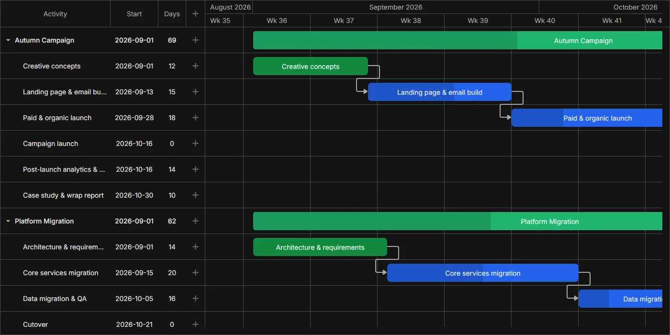The height and width of the screenshot is (335, 670).
Task: Select the Cutover activity name
Action: tap(35, 324)
